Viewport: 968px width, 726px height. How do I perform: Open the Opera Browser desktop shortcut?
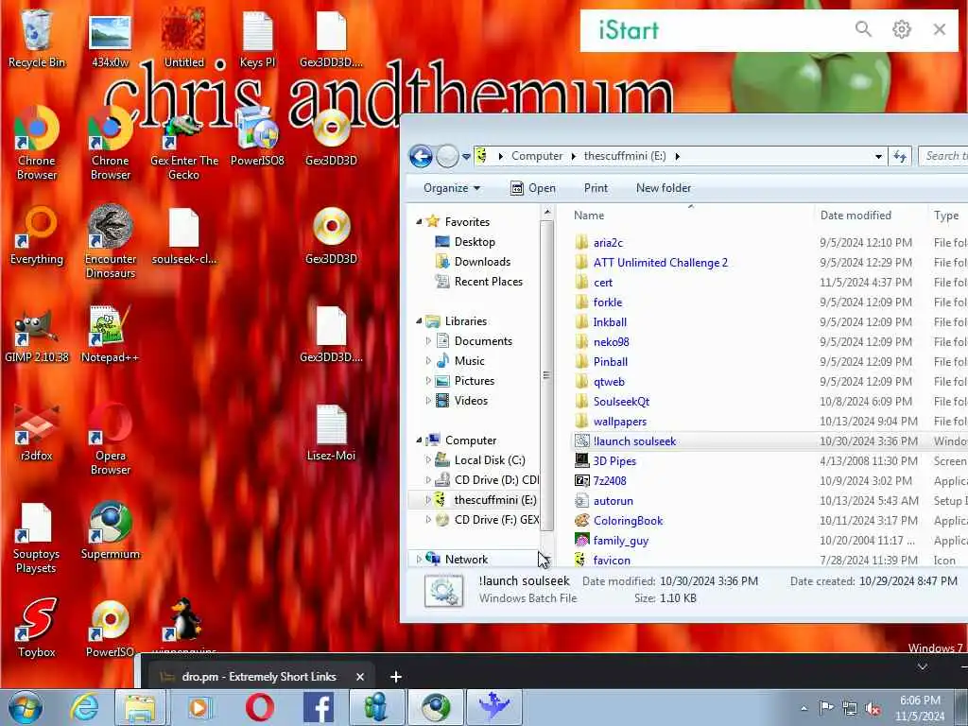point(111,440)
